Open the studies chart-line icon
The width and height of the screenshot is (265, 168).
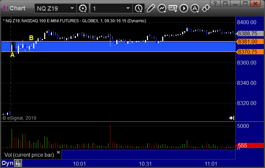pyautogui.click(x=162, y=8)
